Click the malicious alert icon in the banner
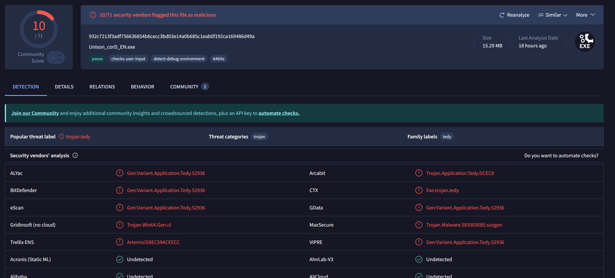 93,15
